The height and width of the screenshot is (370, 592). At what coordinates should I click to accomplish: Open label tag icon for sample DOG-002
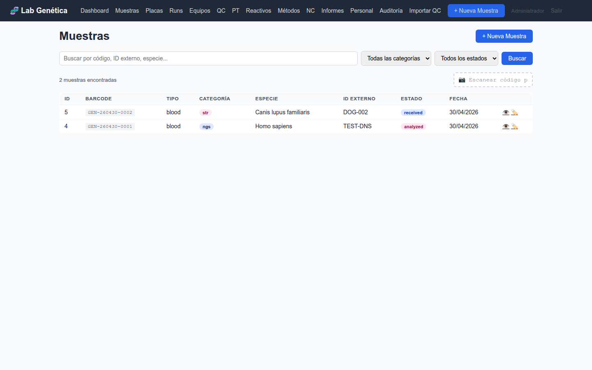[x=514, y=112]
